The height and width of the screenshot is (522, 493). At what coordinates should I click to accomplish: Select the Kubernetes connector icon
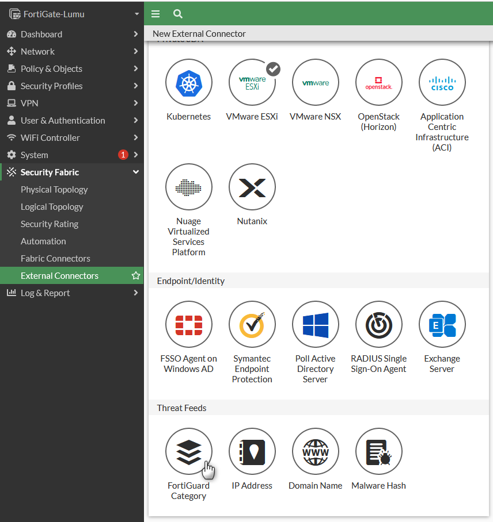[188, 83]
